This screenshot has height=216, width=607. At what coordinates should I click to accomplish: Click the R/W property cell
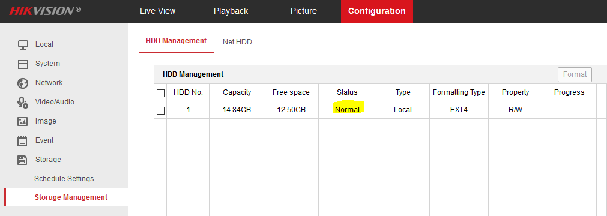click(x=515, y=110)
